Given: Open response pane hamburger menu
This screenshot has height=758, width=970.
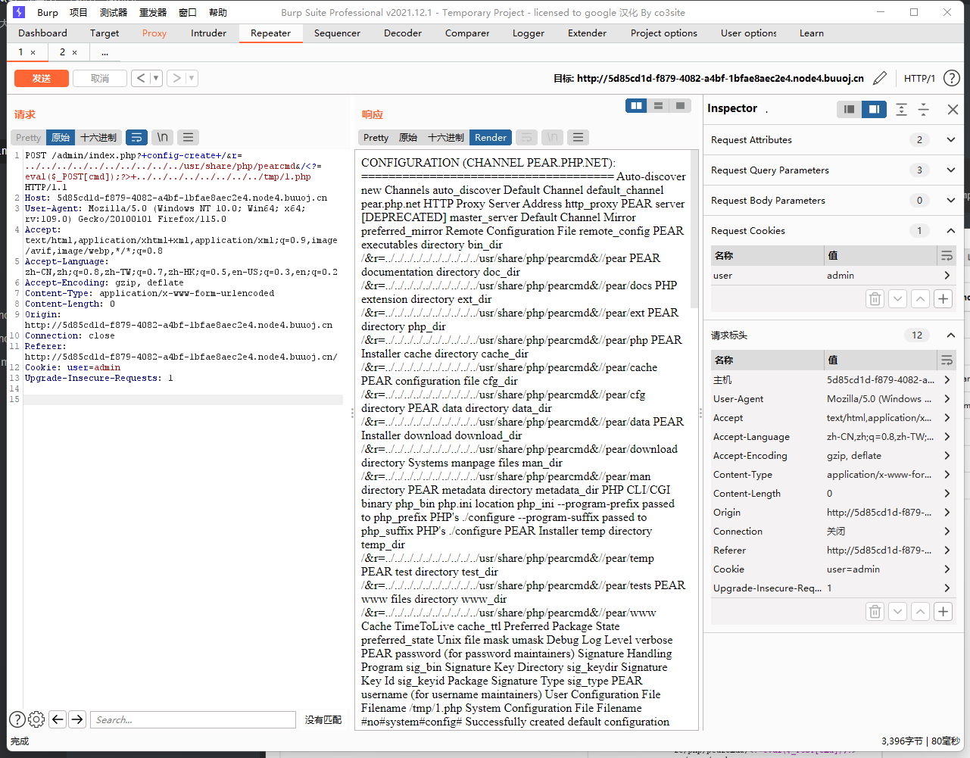Looking at the screenshot, I should 578,137.
